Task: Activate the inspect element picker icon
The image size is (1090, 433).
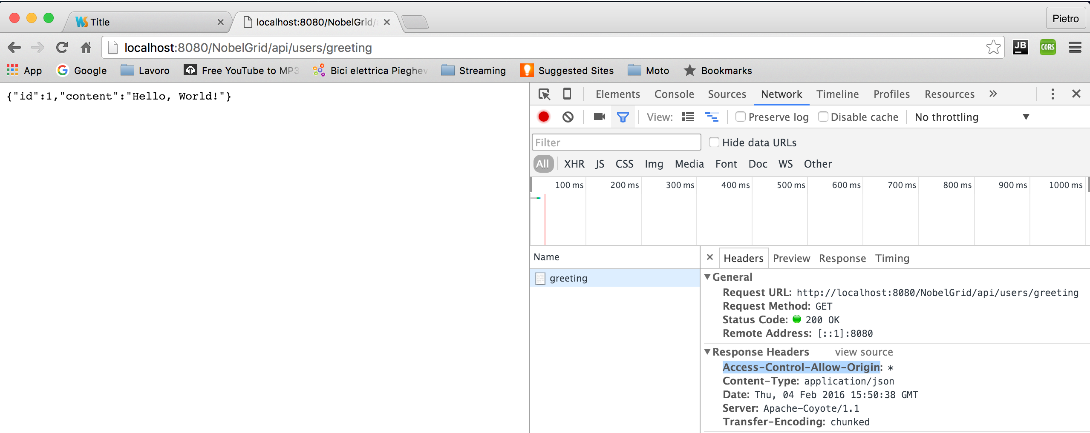Action: click(x=544, y=94)
